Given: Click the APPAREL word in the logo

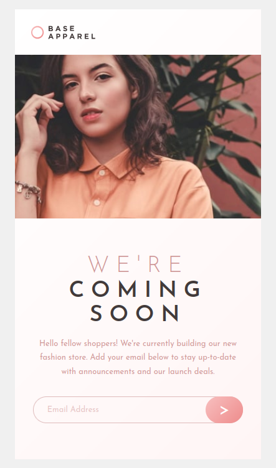Looking at the screenshot, I should (x=72, y=37).
